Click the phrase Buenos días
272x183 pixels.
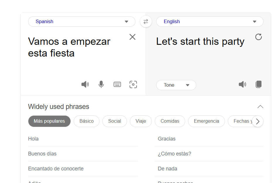coord(42,154)
